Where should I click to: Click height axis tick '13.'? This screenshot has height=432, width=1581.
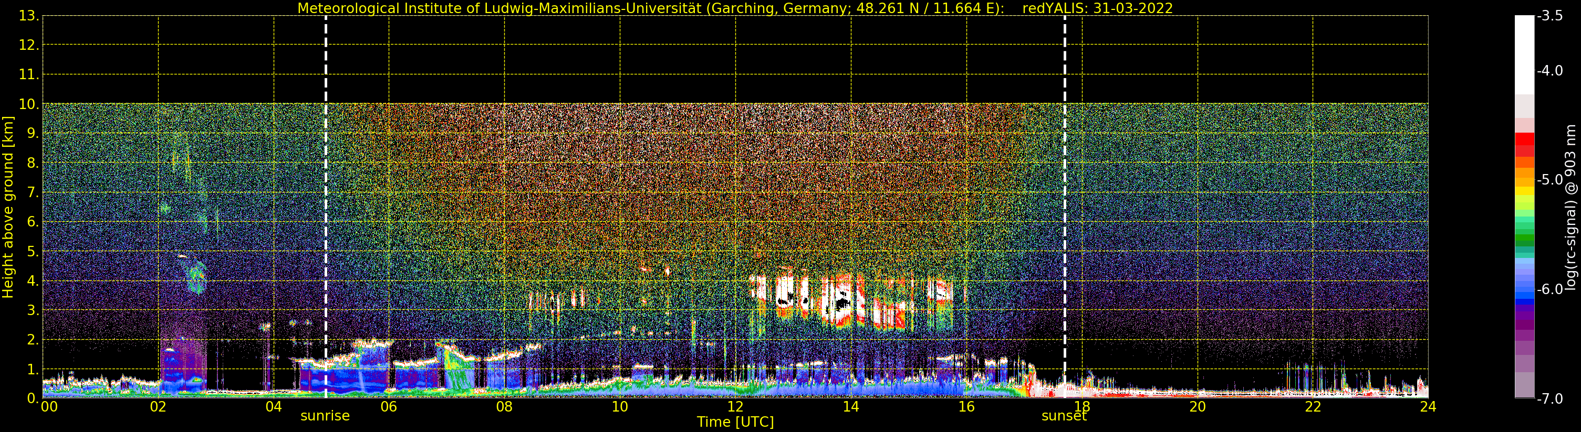(29, 16)
